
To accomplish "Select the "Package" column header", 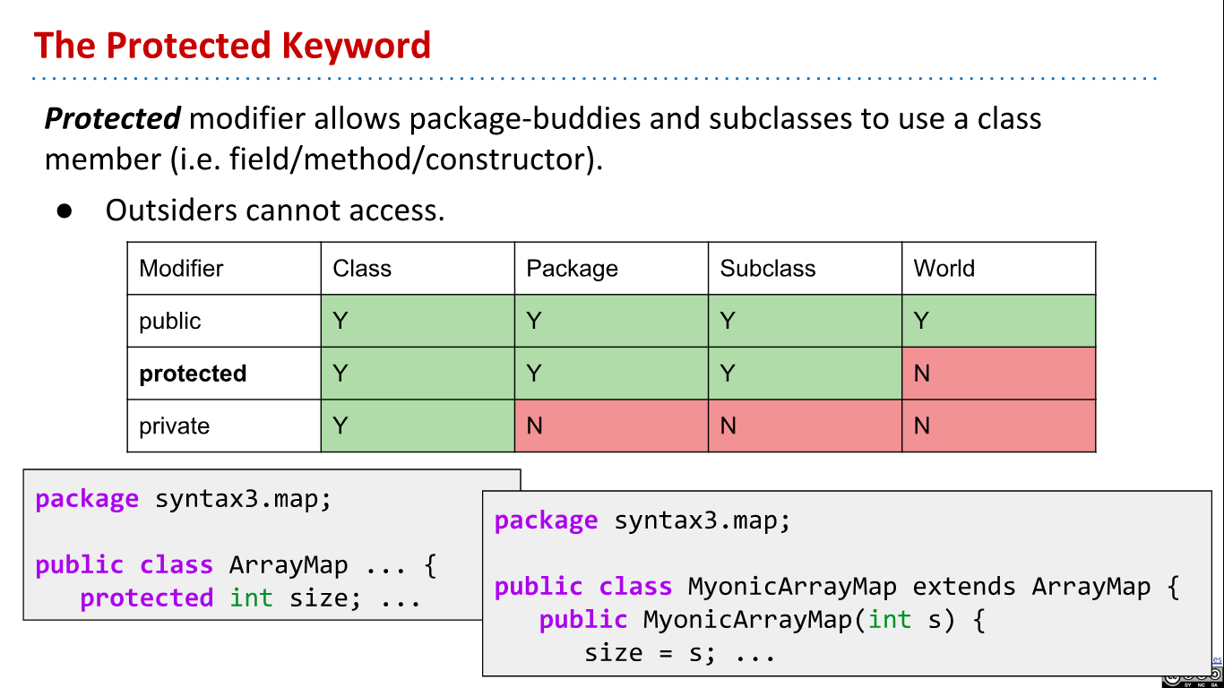I will [x=571, y=268].
